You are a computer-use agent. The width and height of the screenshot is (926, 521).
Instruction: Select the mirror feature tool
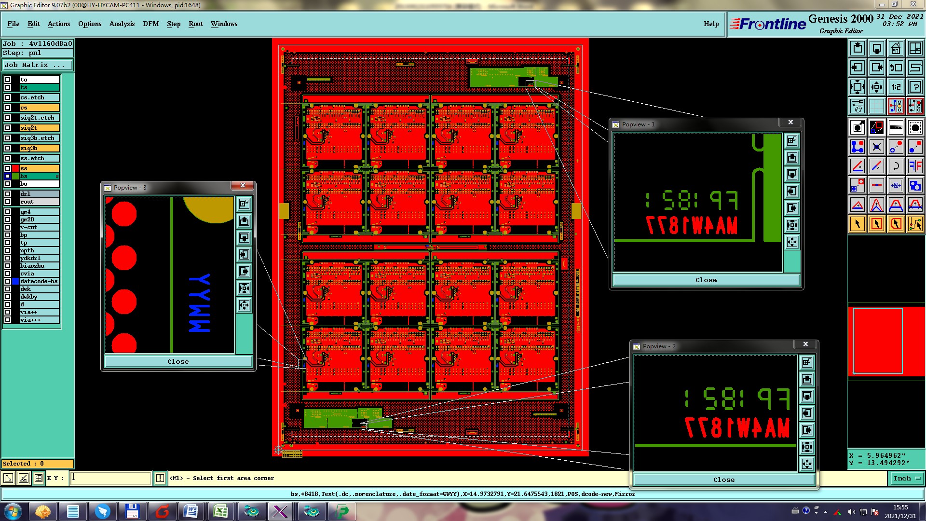915,166
